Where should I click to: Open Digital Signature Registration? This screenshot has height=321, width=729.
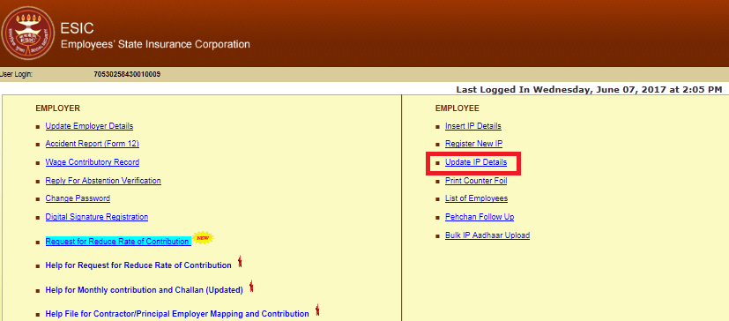[97, 217]
